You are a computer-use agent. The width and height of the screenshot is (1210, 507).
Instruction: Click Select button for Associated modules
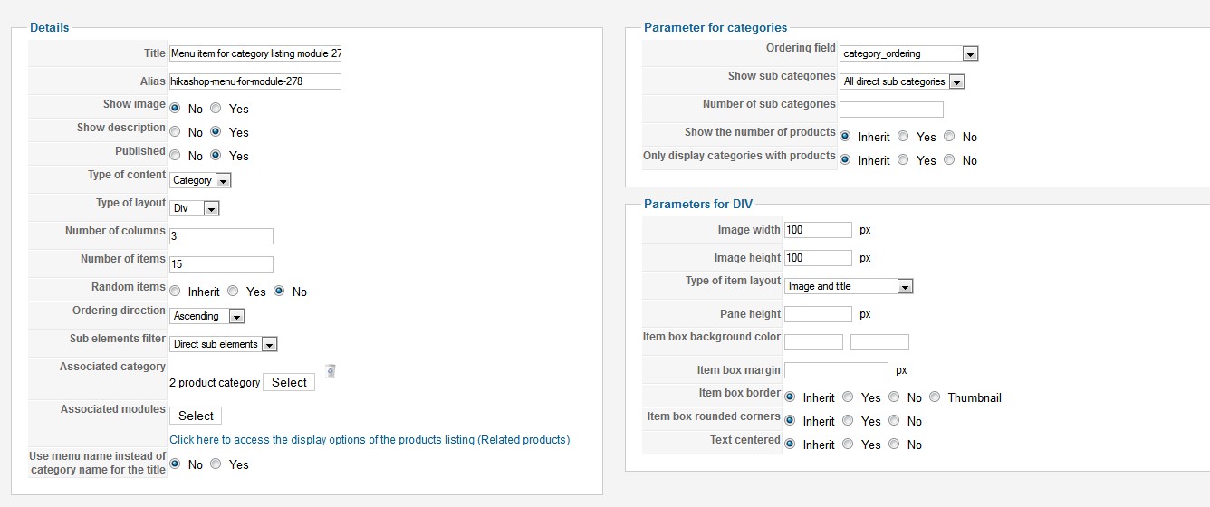[x=196, y=416]
